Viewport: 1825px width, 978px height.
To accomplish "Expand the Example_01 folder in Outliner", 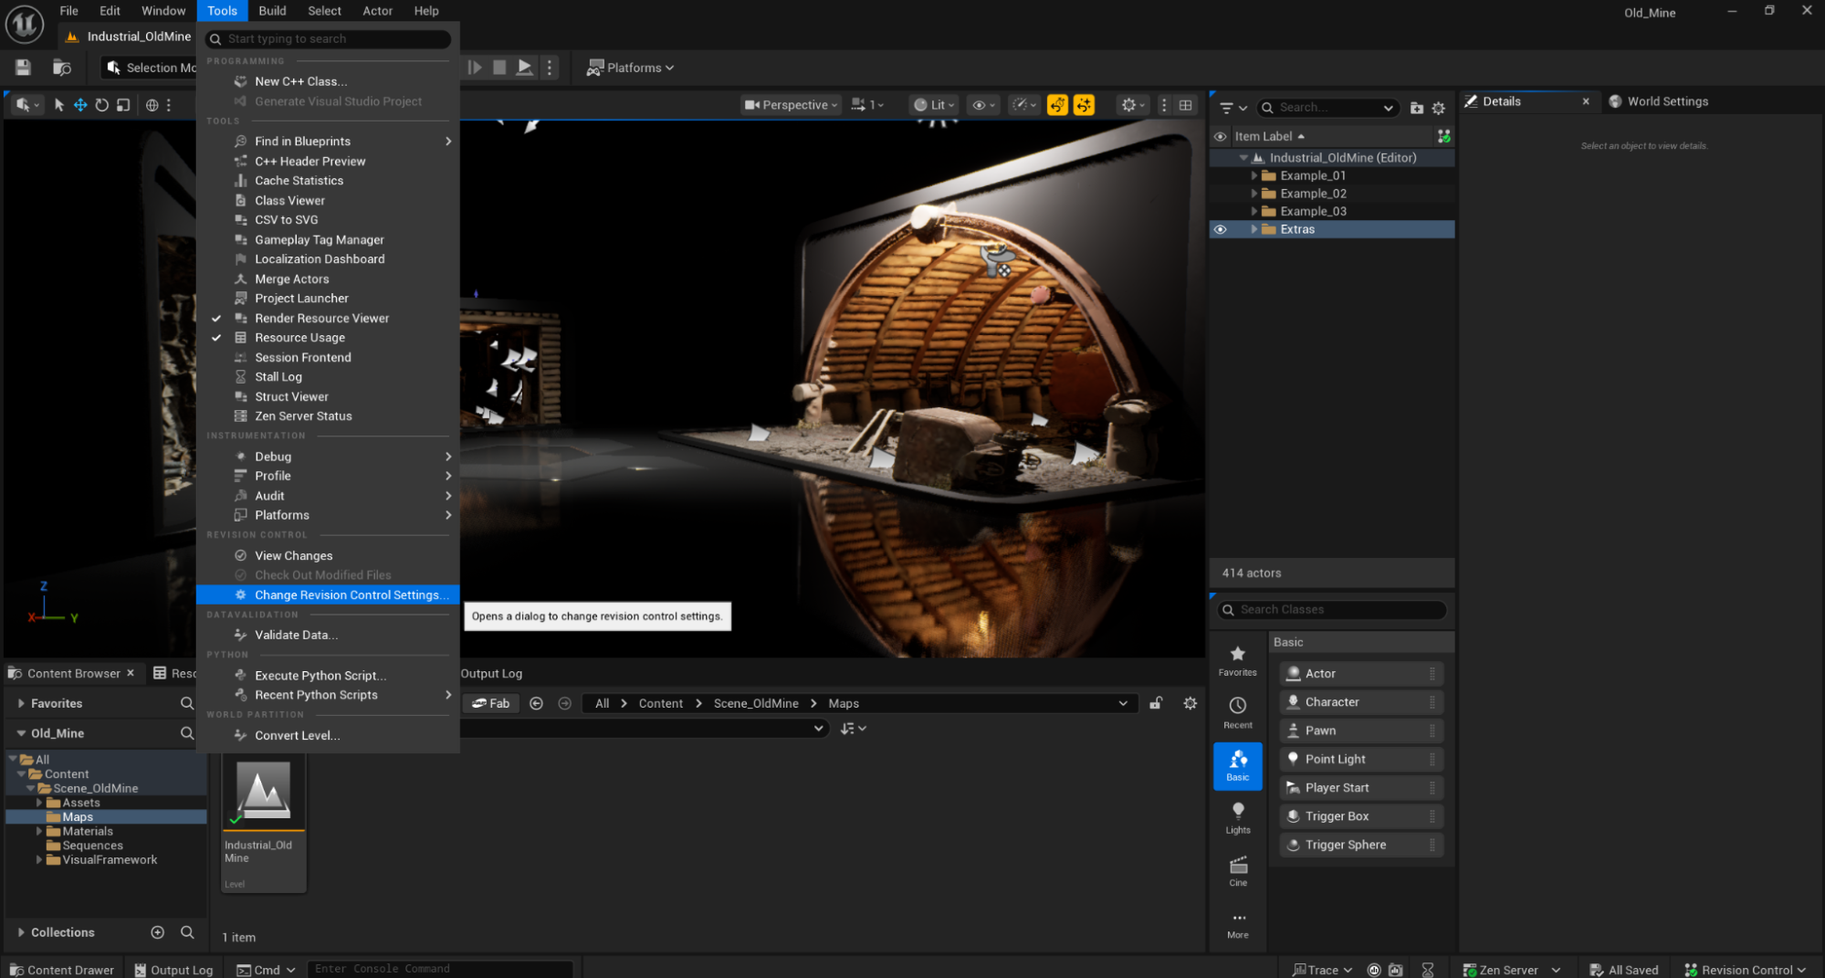I will 1253,175.
